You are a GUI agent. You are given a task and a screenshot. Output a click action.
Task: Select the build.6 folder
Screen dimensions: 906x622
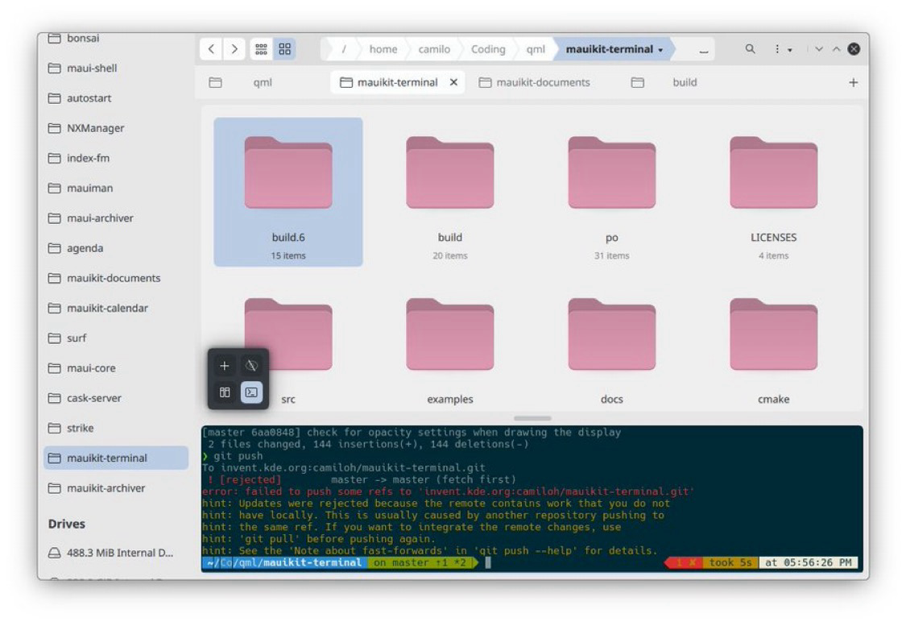(288, 192)
